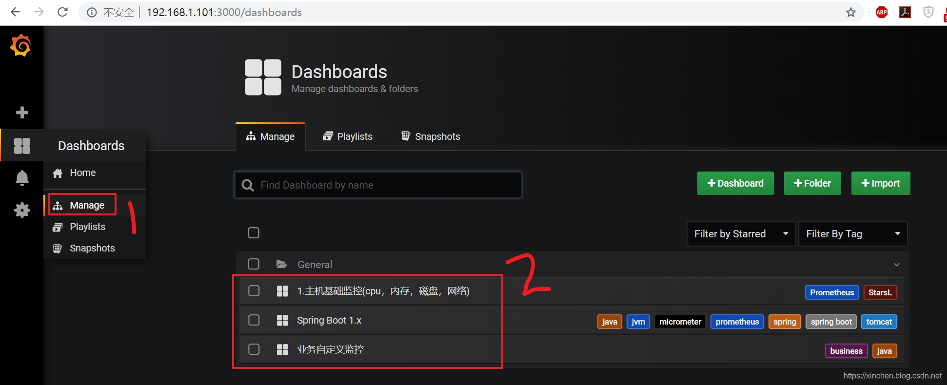The width and height of the screenshot is (947, 385).
Task: Focus the Find Dashboard by name field
Action: click(378, 185)
